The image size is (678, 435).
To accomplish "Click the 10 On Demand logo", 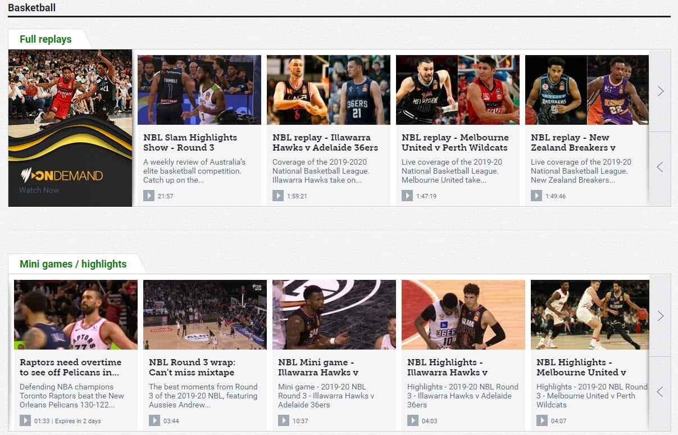I will tap(62, 175).
